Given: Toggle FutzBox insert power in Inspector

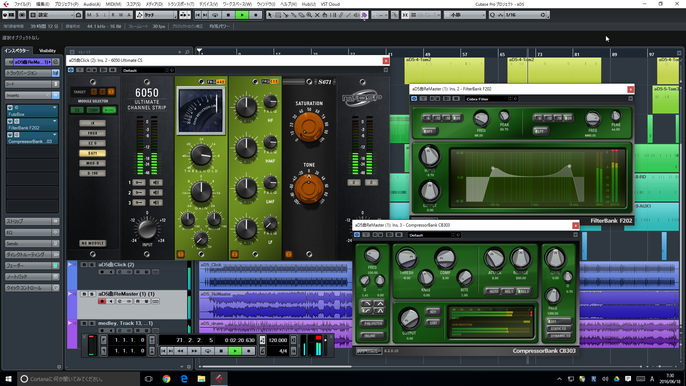Looking at the screenshot, I should [x=10, y=107].
